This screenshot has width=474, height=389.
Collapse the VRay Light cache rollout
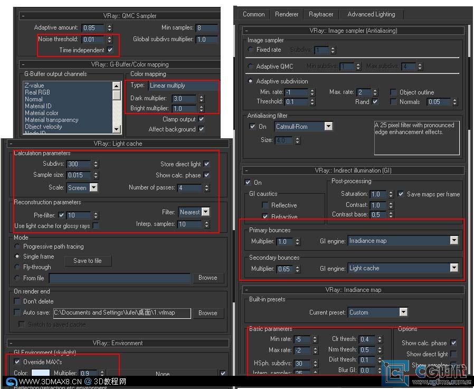point(11,144)
